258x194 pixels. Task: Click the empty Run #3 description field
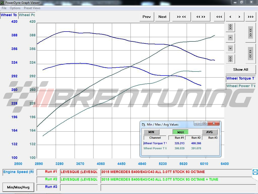pos(178,187)
